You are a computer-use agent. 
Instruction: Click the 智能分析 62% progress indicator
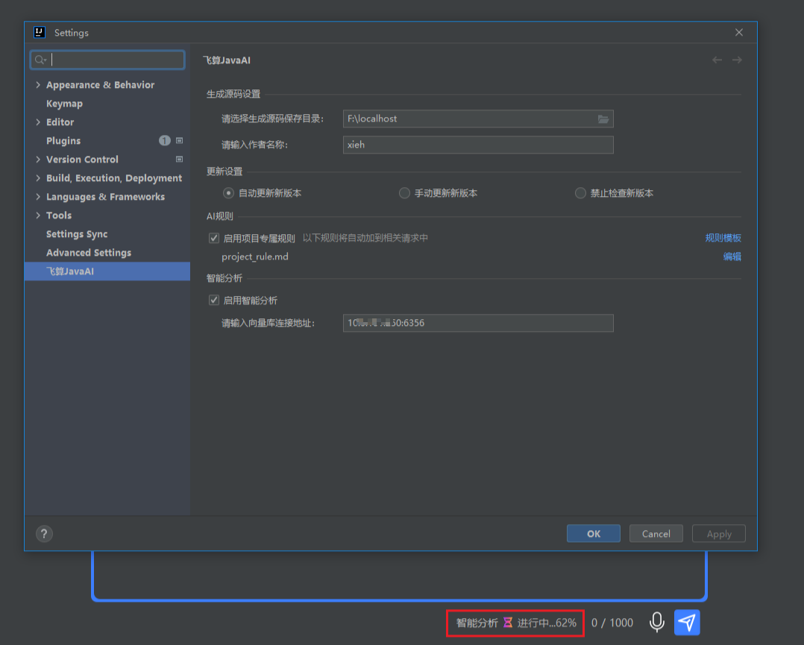coord(515,622)
